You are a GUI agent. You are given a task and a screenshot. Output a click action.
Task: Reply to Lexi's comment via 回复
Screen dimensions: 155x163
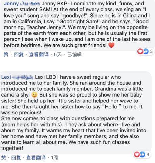(x=16, y=158)
